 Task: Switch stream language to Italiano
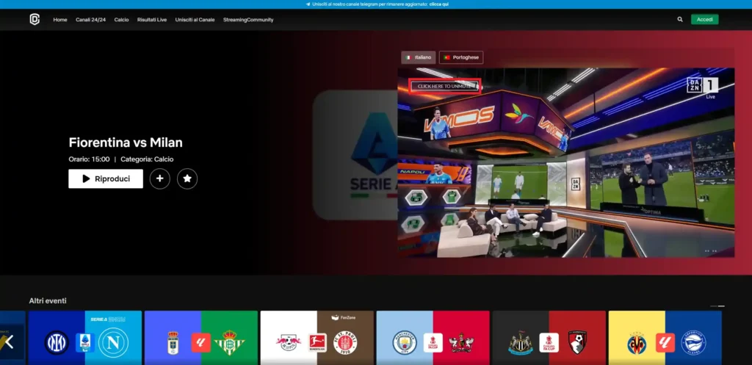418,57
